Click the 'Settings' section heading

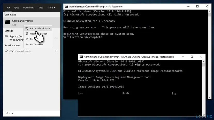click(x=9, y=31)
